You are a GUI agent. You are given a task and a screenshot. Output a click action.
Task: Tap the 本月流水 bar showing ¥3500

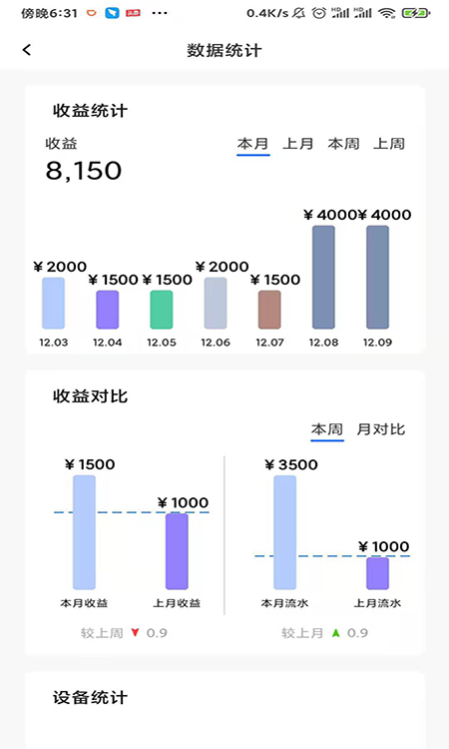(284, 532)
